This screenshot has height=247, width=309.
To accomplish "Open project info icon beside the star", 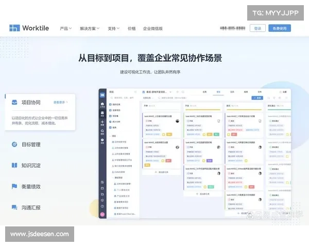I will 183,92.
